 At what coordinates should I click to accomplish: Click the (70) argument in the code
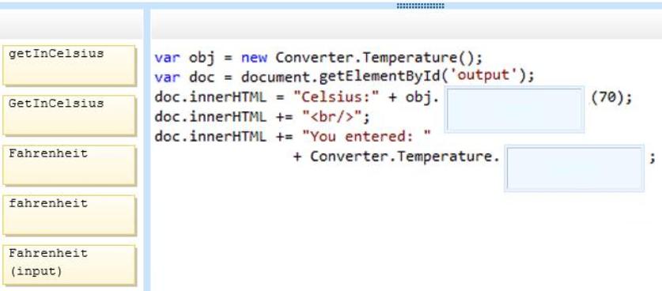(x=607, y=97)
